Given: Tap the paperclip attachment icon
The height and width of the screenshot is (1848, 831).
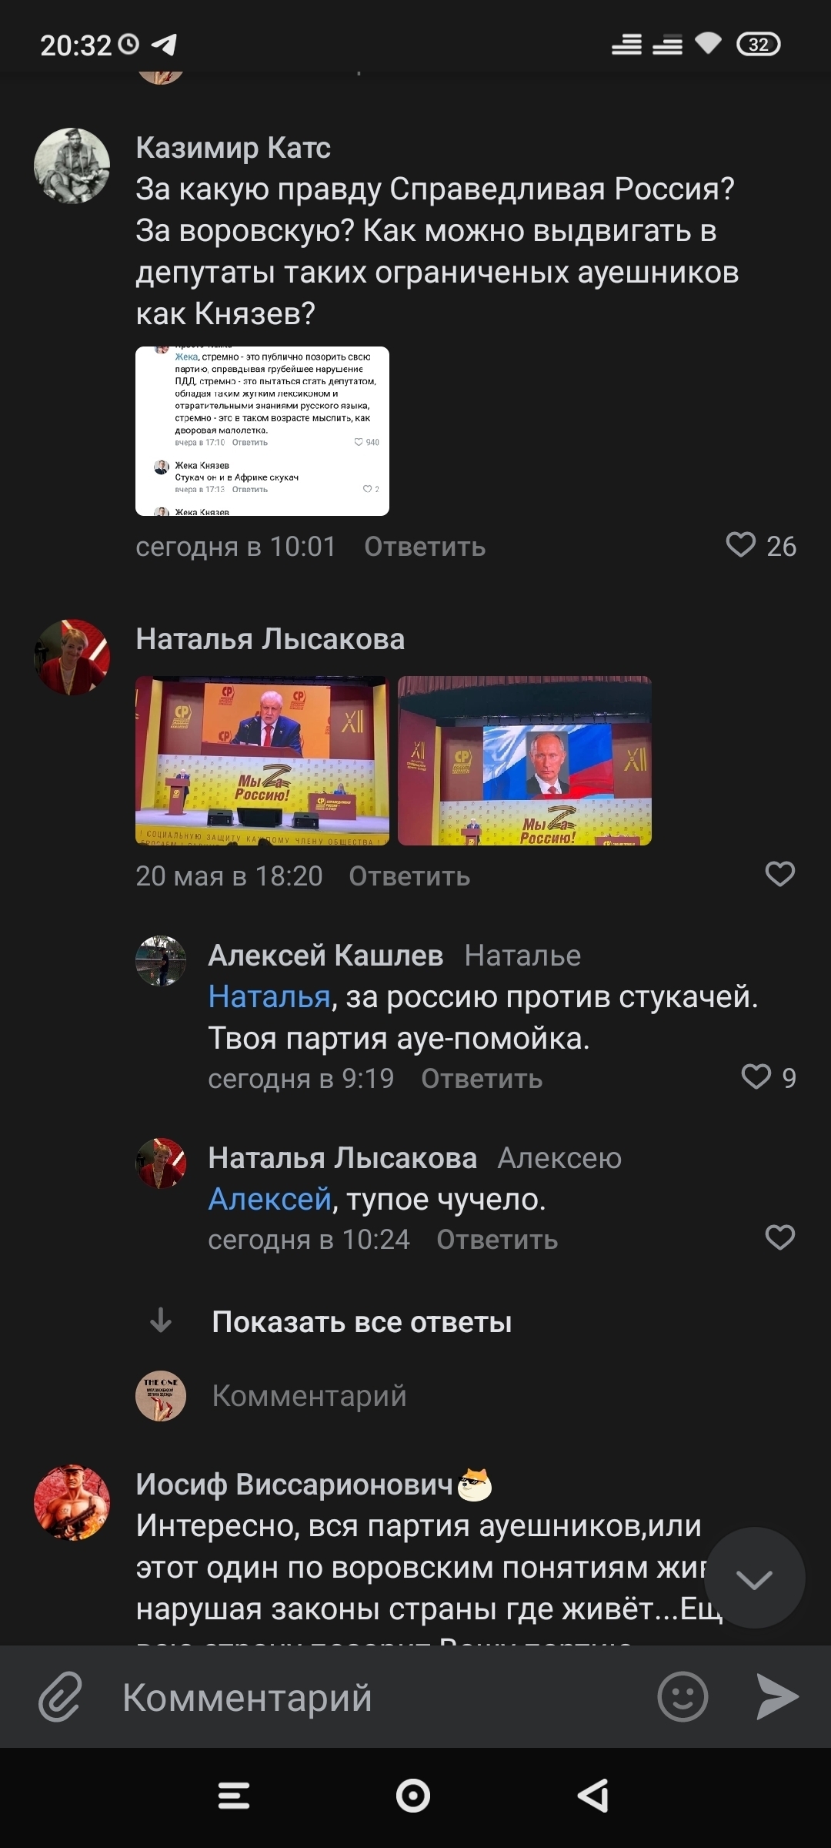Looking at the screenshot, I should click(x=60, y=1696).
